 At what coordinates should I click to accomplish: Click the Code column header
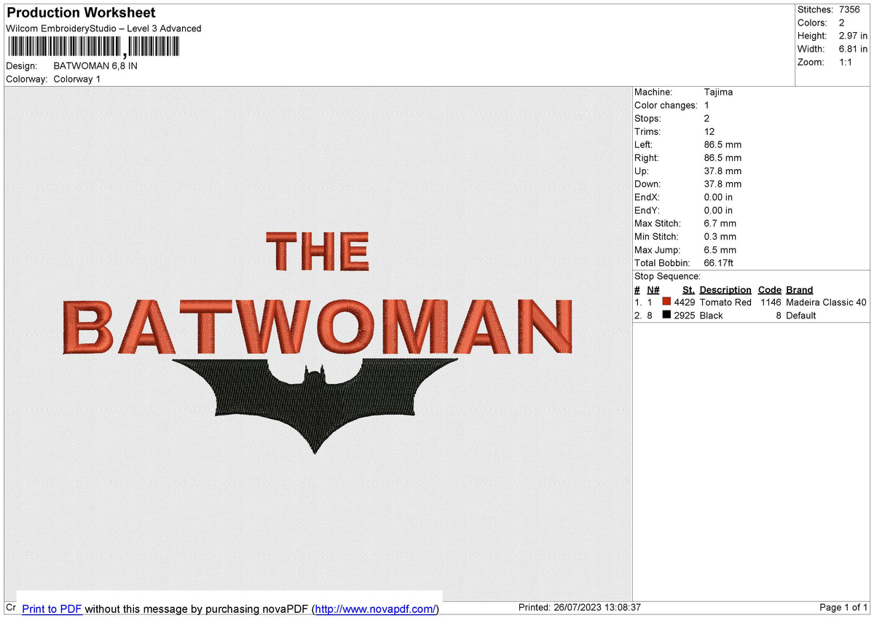click(770, 289)
